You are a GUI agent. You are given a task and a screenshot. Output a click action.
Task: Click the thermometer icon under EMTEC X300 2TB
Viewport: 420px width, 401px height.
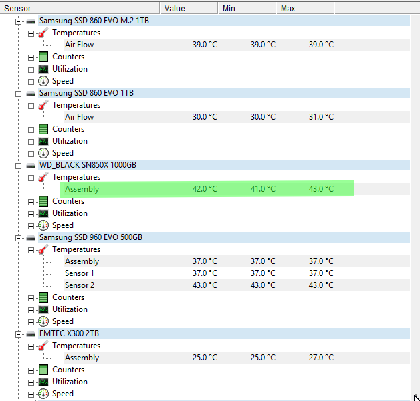click(x=43, y=346)
